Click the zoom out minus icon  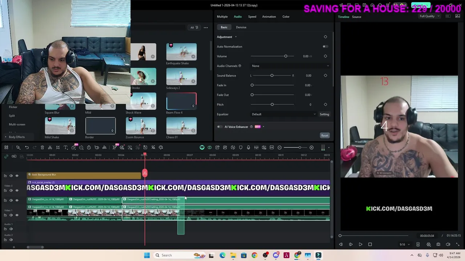[279, 148]
